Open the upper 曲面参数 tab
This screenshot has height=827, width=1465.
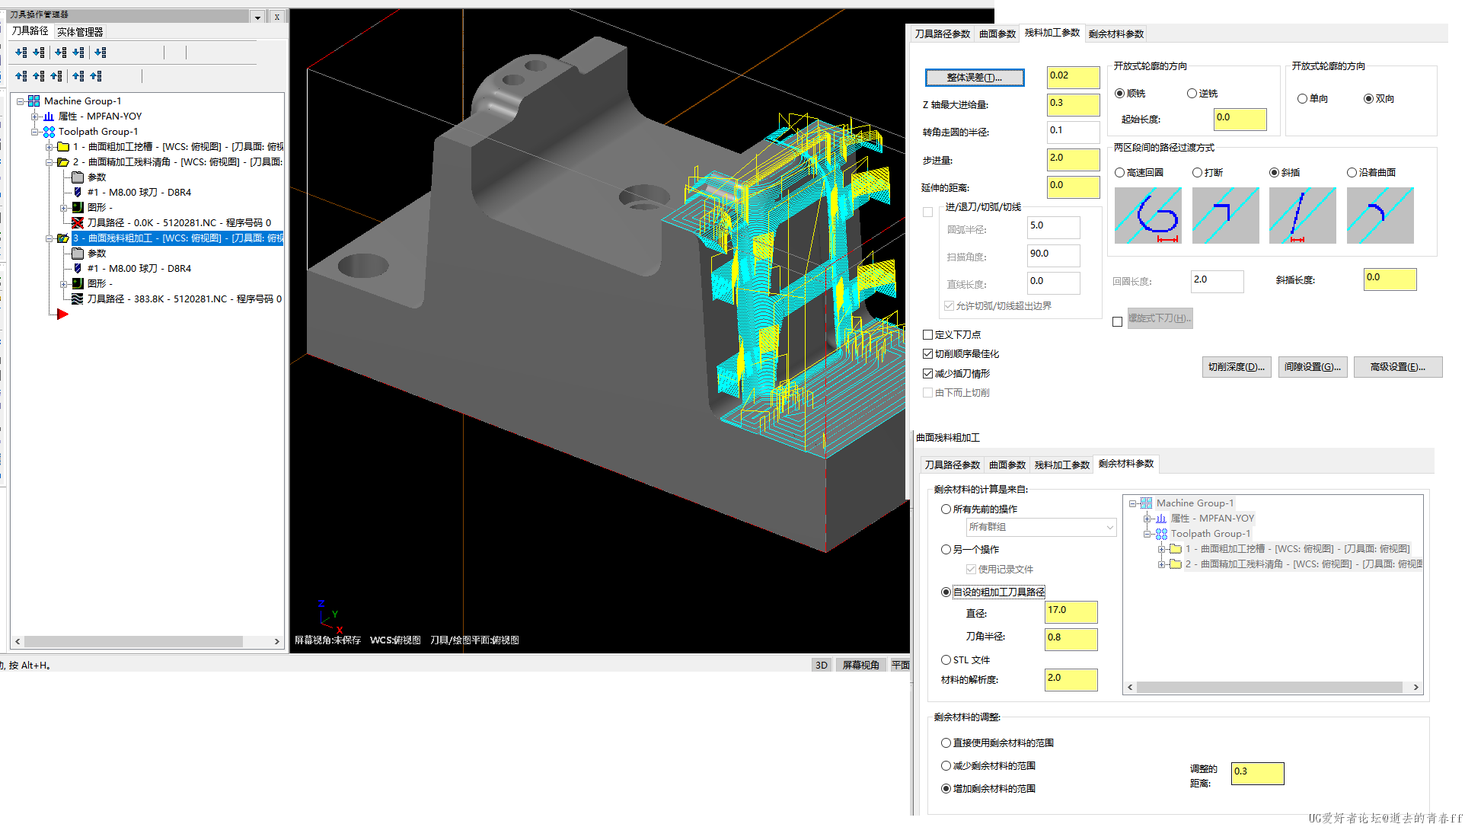[x=997, y=34]
